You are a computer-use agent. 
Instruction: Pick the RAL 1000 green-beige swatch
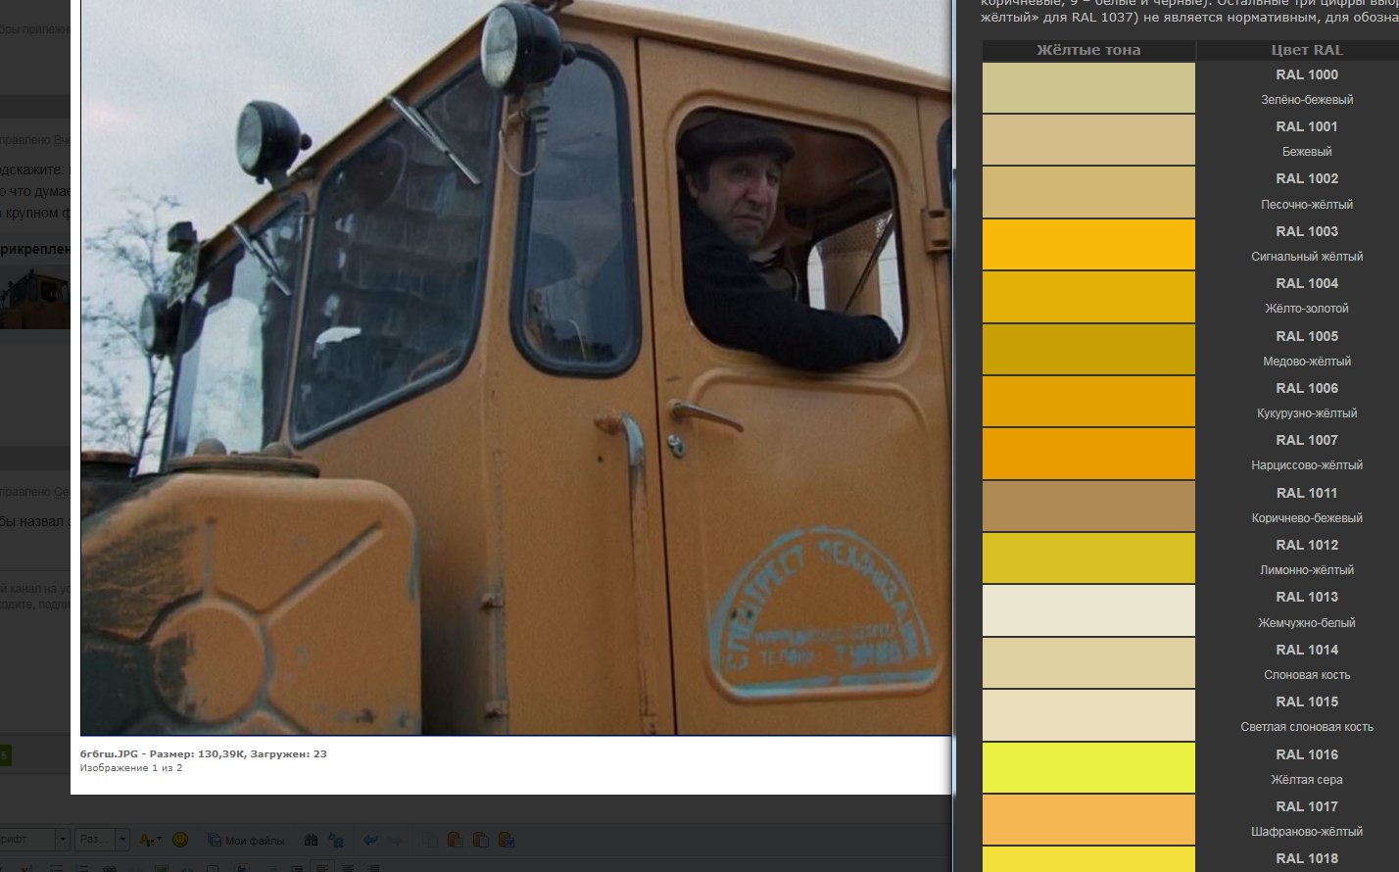[x=1088, y=87]
